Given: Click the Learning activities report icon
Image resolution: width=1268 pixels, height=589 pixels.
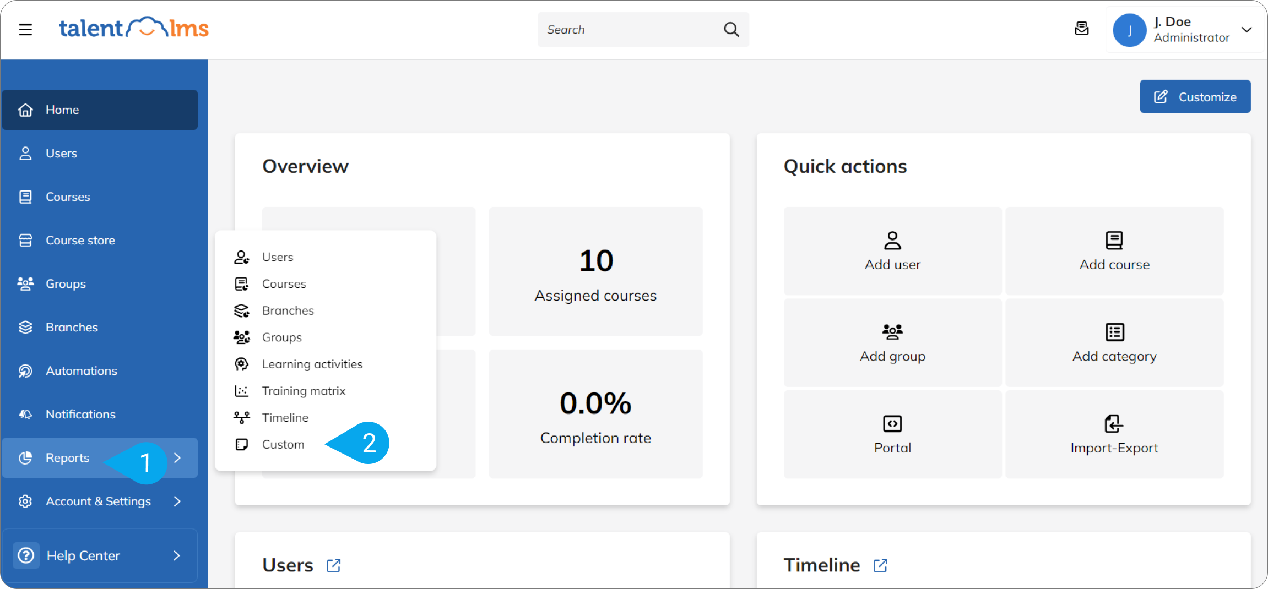Looking at the screenshot, I should point(241,364).
